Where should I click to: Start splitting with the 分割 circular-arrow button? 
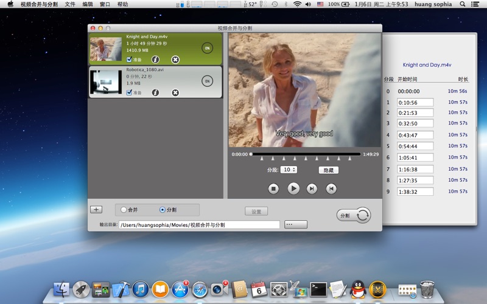[354, 215]
